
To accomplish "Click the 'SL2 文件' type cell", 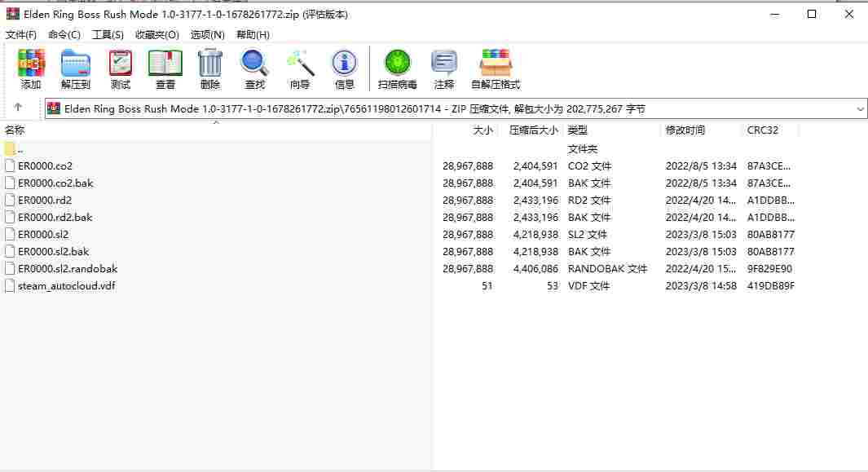I will pos(588,234).
